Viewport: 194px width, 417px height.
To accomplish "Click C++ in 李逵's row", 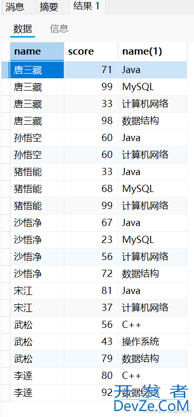I will tap(152, 376).
